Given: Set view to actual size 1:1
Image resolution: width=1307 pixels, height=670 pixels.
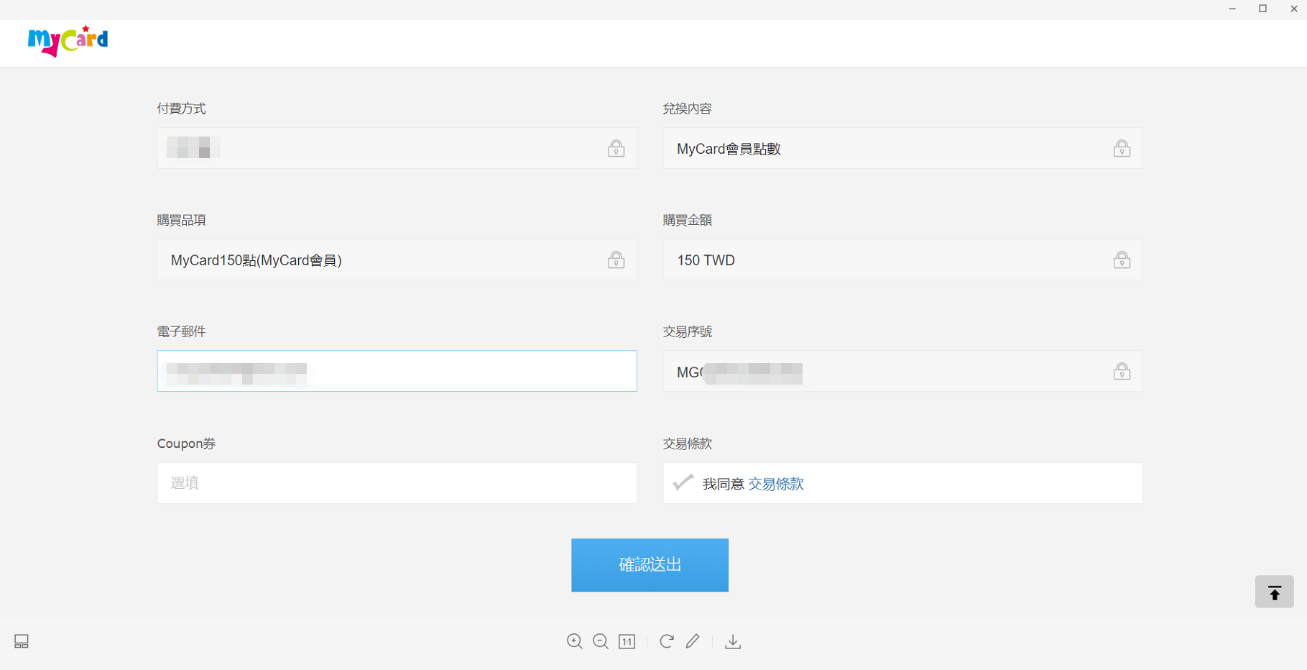Looking at the screenshot, I should coord(627,641).
